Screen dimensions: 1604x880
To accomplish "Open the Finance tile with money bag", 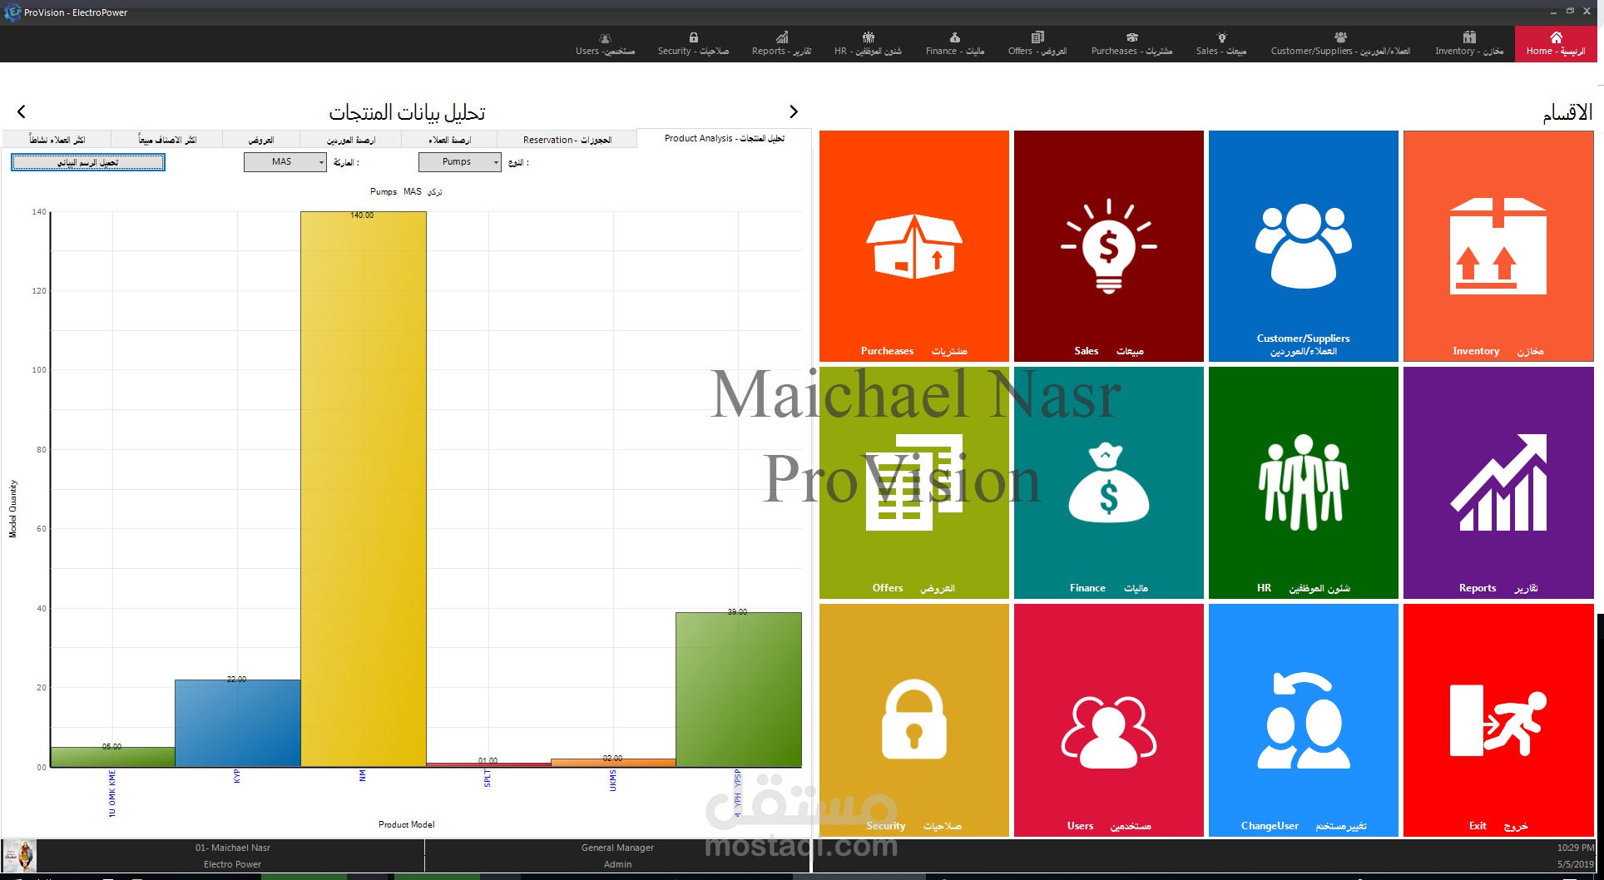I will [1108, 482].
